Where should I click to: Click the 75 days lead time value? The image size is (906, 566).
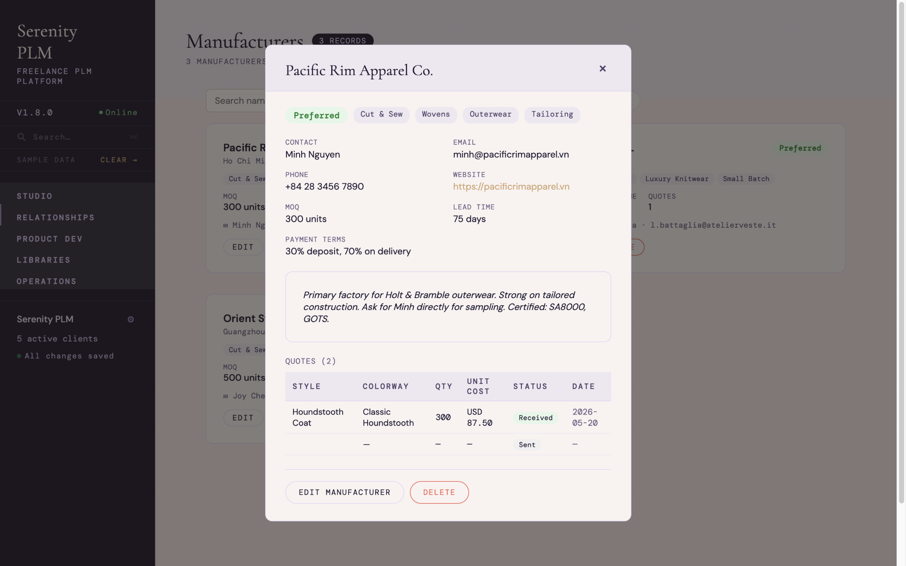tap(469, 219)
